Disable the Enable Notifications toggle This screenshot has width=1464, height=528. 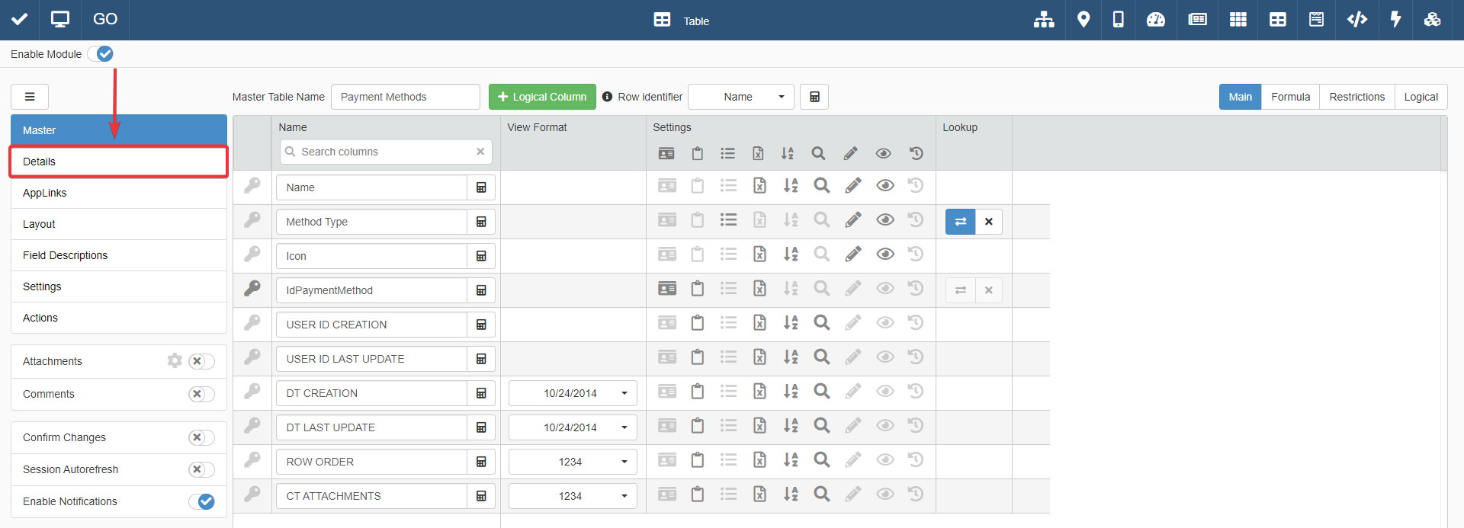pyautogui.click(x=201, y=501)
